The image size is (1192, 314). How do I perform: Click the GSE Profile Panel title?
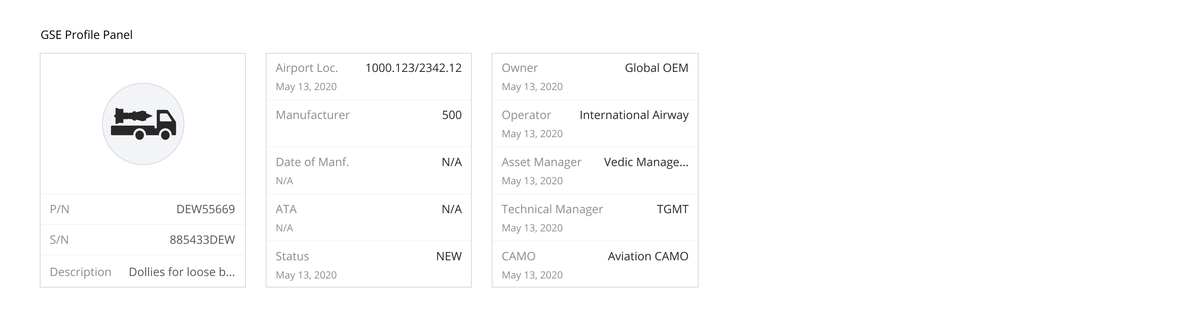point(87,34)
